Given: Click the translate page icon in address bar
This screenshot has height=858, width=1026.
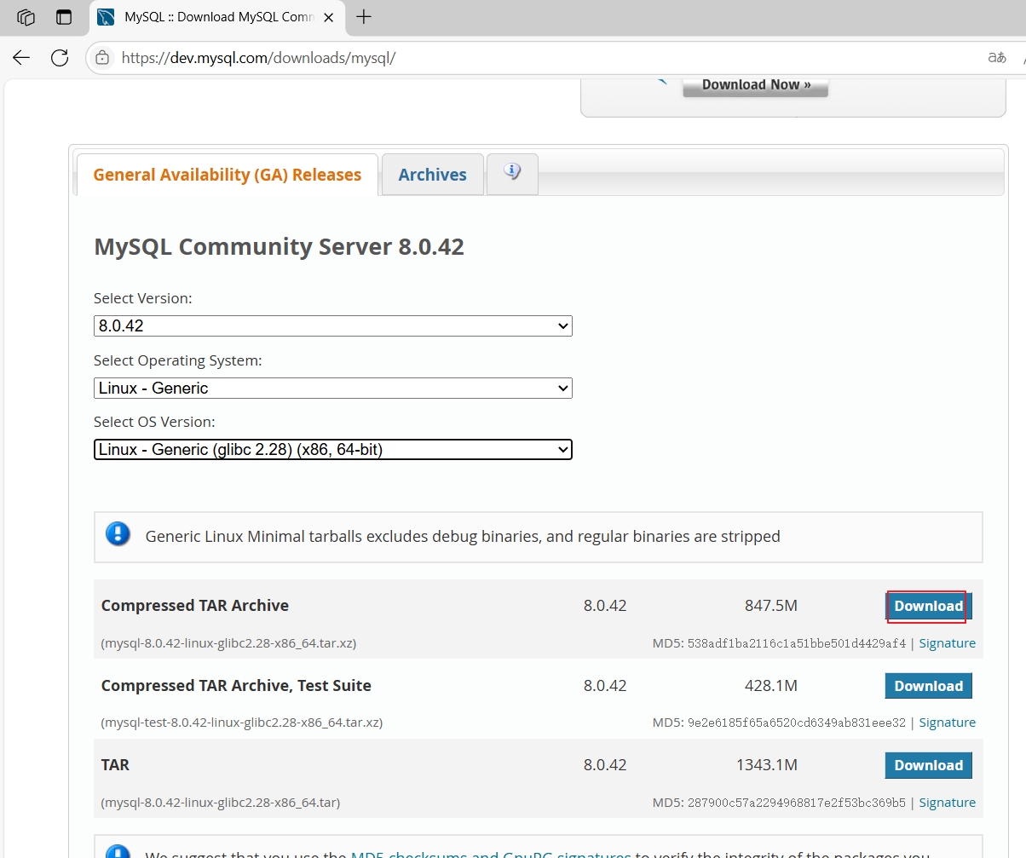Looking at the screenshot, I should [997, 58].
